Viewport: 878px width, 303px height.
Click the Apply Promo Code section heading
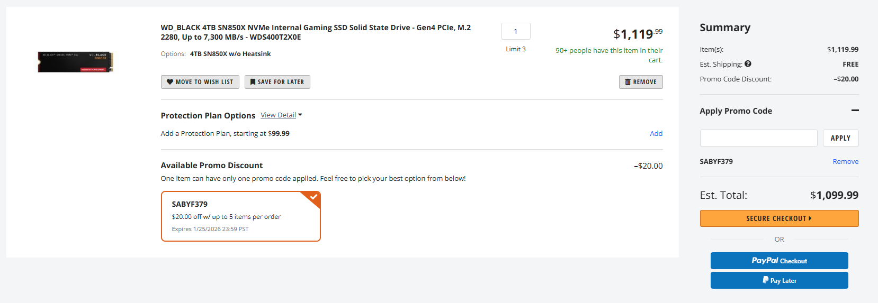point(736,111)
